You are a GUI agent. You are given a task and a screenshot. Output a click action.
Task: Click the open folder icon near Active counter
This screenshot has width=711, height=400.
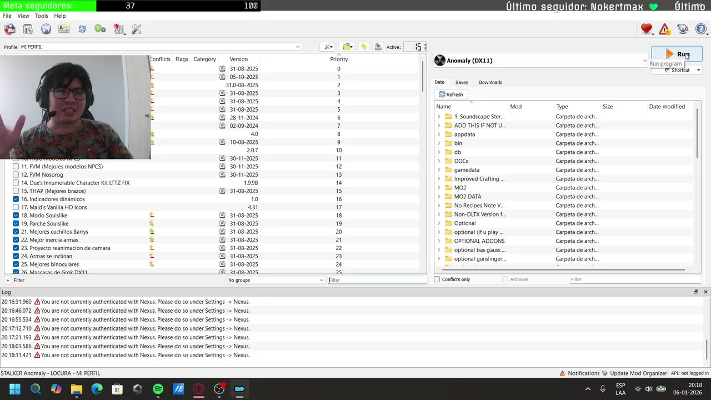(x=348, y=47)
